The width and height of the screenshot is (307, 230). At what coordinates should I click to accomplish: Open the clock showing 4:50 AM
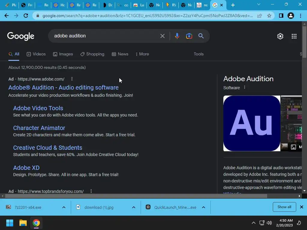(284, 223)
